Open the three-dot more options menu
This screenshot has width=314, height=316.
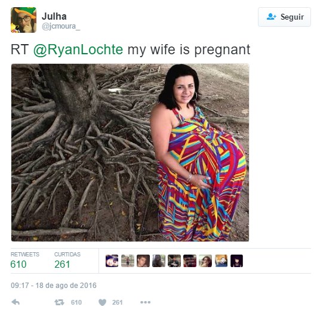click(145, 302)
